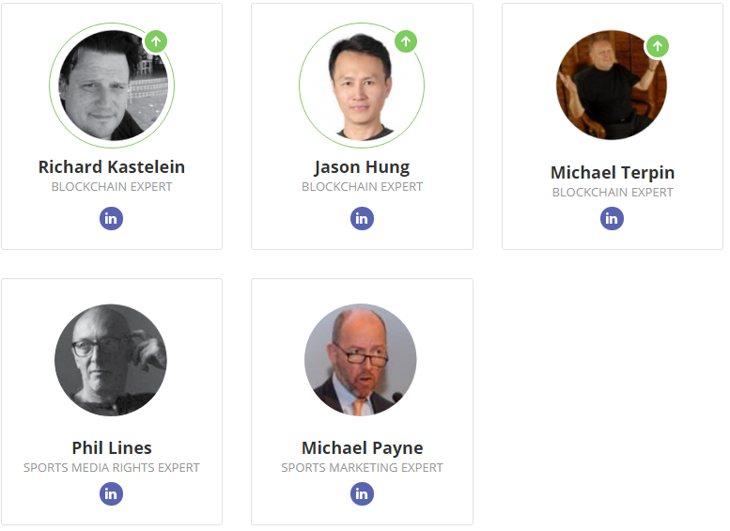730x531 pixels.
Task: Click green arrow badge on Jason Hung's photo
Action: tap(406, 41)
